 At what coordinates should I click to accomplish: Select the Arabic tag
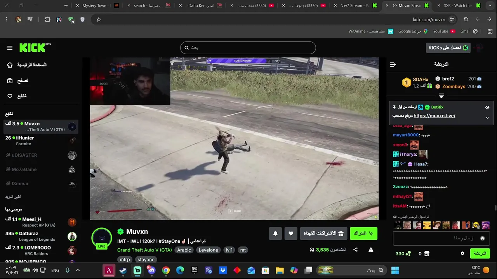click(184, 250)
